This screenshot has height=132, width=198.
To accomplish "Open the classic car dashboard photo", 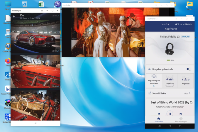I will (35, 105).
